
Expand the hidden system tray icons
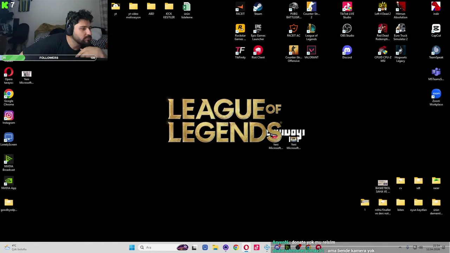tap(400, 247)
